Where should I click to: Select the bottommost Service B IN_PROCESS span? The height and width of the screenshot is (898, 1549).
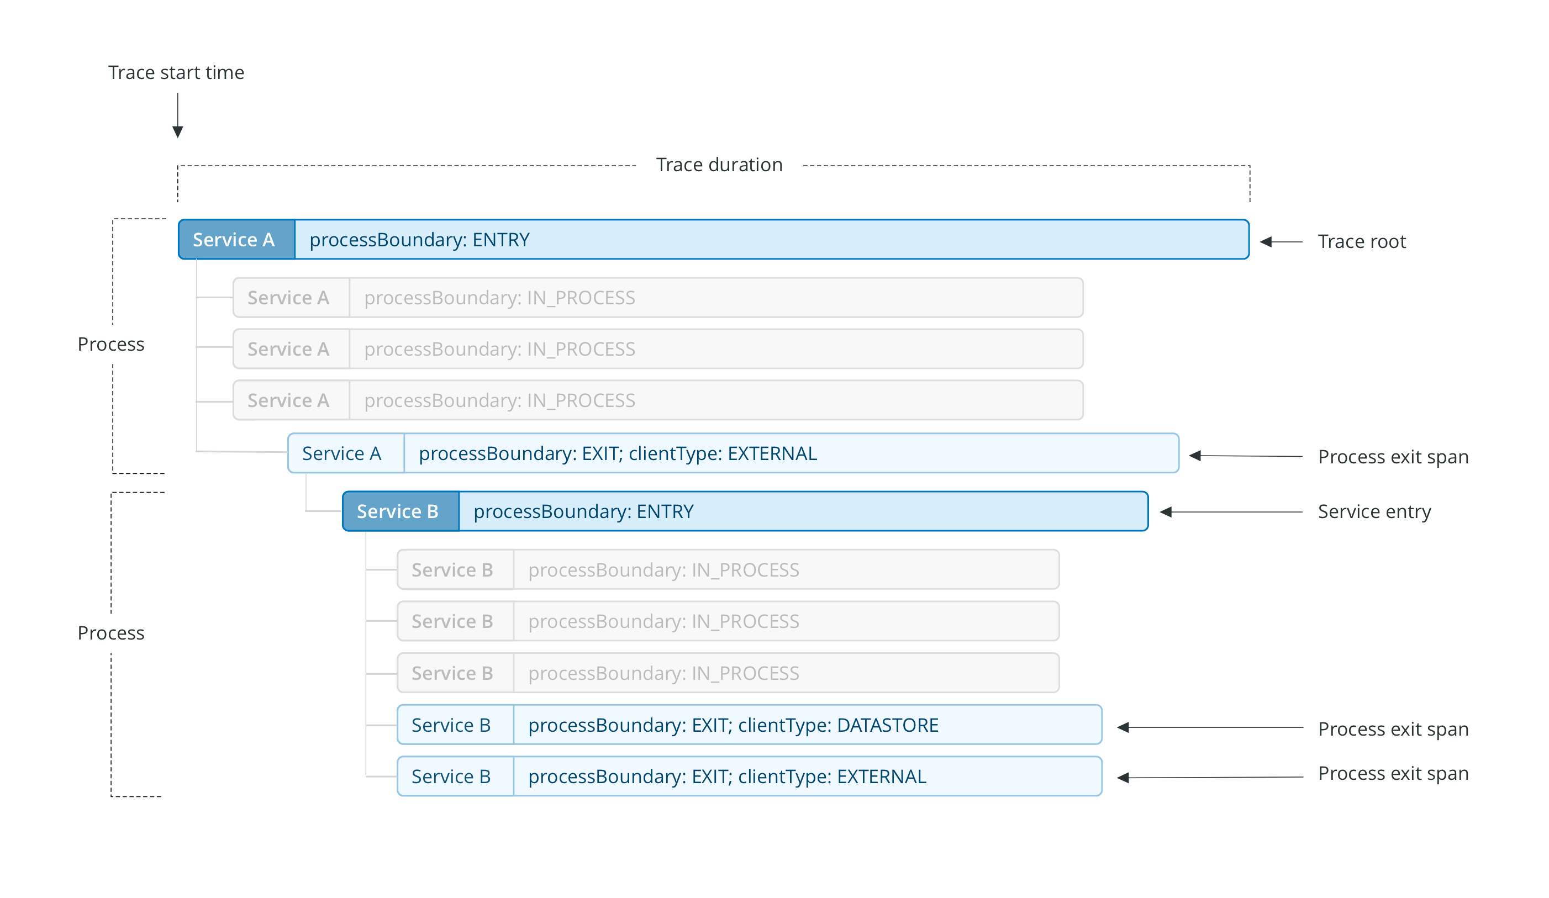coord(728,673)
